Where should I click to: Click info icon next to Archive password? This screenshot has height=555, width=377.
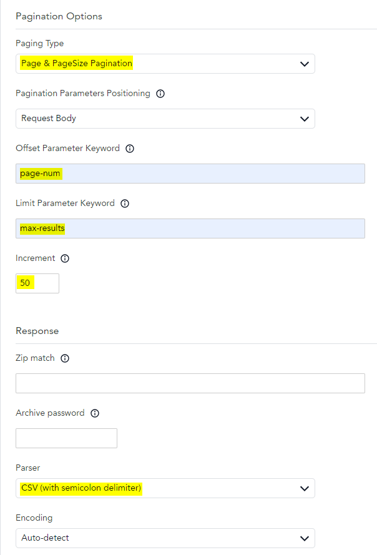[95, 413]
